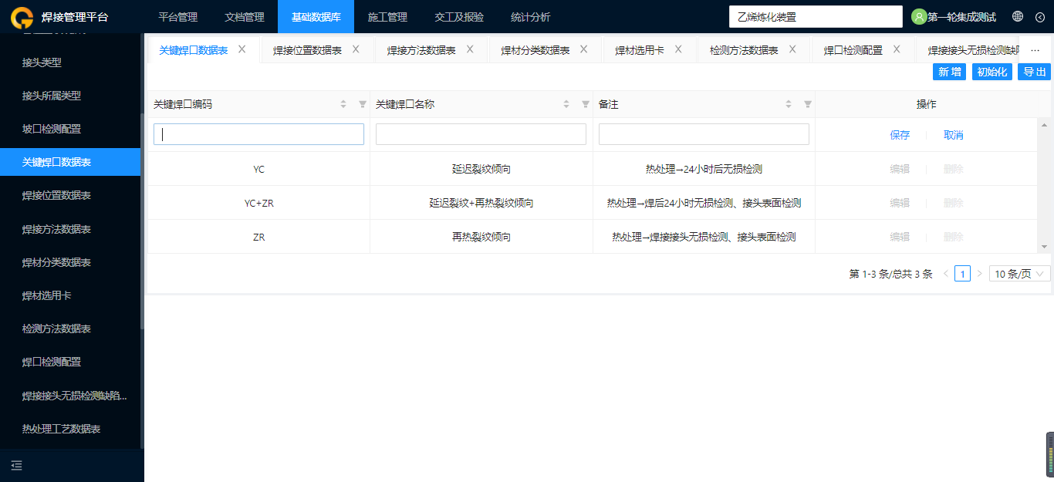Open the tab overflow ellipsis menu

point(1035,50)
